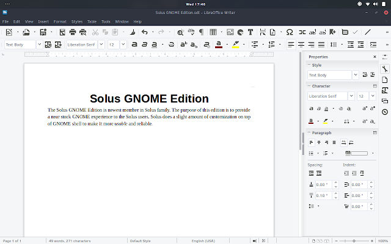
Task: Set Align Left in toolbar
Action: [x=291, y=45]
